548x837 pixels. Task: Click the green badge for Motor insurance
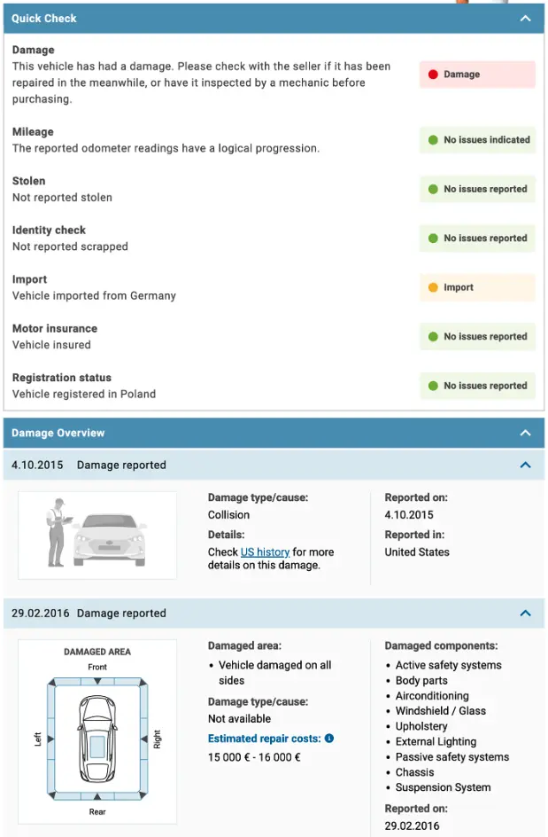click(x=476, y=336)
